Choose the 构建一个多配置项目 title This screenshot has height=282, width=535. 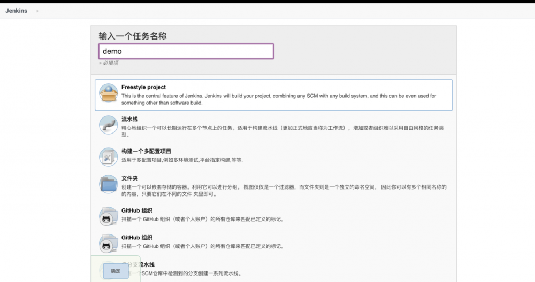[147, 151]
